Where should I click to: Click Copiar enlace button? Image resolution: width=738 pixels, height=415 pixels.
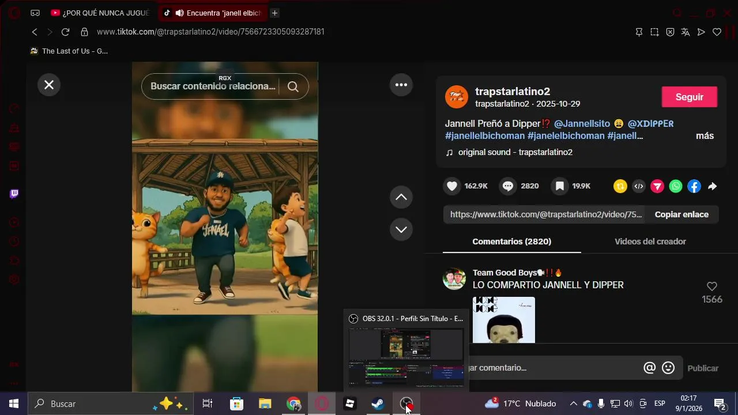pos(681,214)
